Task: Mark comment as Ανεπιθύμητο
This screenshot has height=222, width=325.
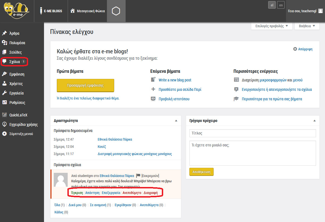Action: click(132, 193)
